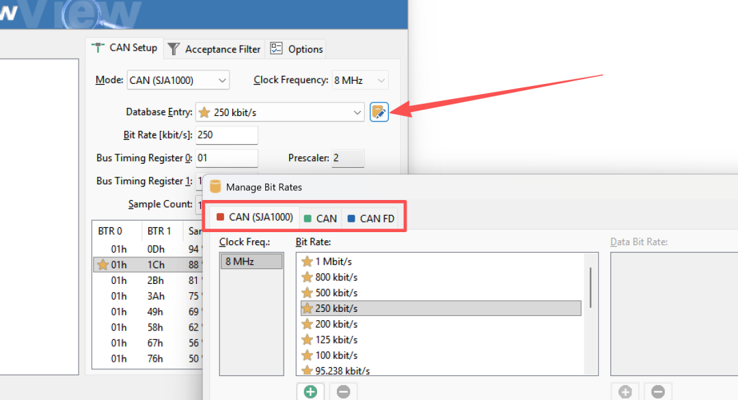The width and height of the screenshot is (738, 400).
Task: Click the BTR 1 column header
Action: (x=163, y=231)
